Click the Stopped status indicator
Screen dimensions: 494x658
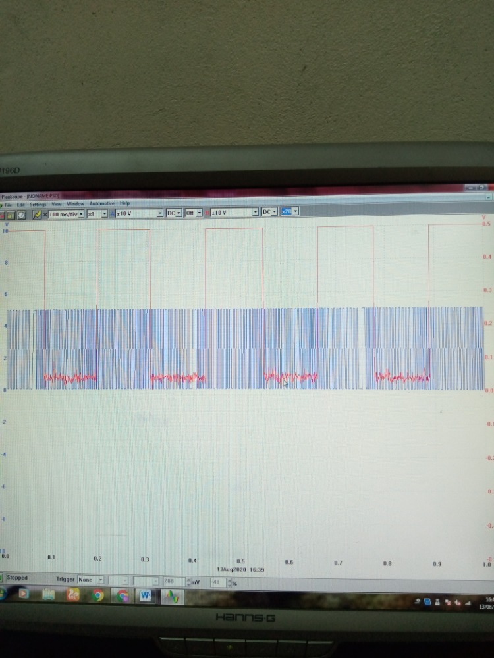coord(17,578)
